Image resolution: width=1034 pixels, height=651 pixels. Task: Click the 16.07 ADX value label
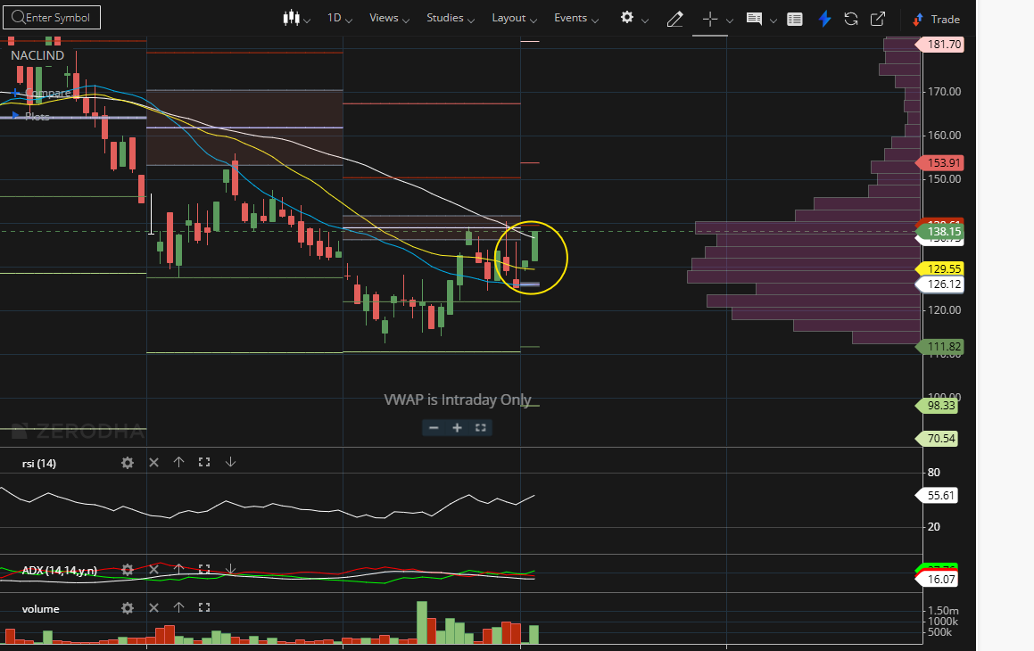tap(937, 579)
